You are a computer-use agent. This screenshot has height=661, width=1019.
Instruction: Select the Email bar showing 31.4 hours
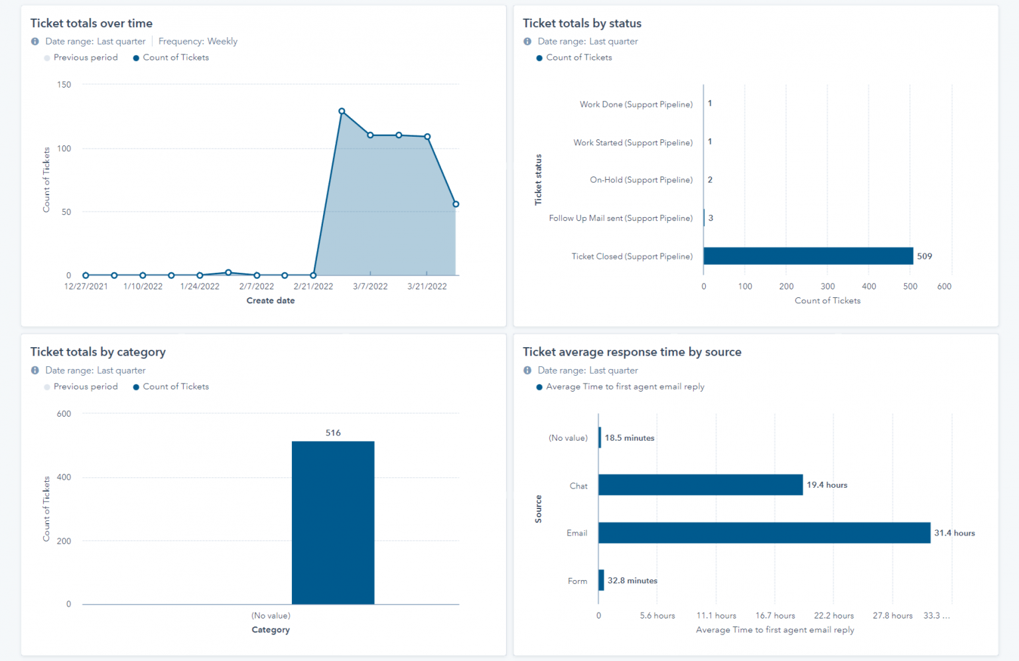tap(763, 533)
